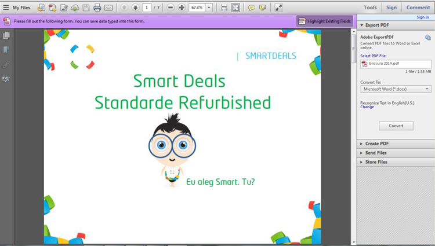435x246 pixels.
Task: Go to next page arrow
Action: pos(135,8)
